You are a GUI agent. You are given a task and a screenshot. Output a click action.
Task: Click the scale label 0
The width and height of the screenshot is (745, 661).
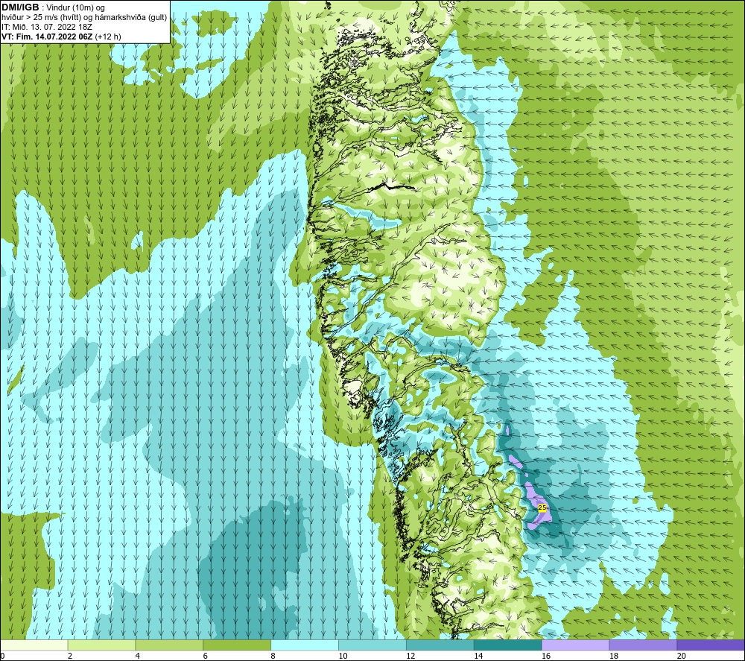[2, 656]
